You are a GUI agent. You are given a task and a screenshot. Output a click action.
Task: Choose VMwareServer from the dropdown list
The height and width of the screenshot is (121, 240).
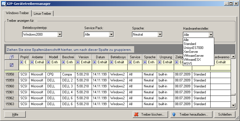pos(198,56)
